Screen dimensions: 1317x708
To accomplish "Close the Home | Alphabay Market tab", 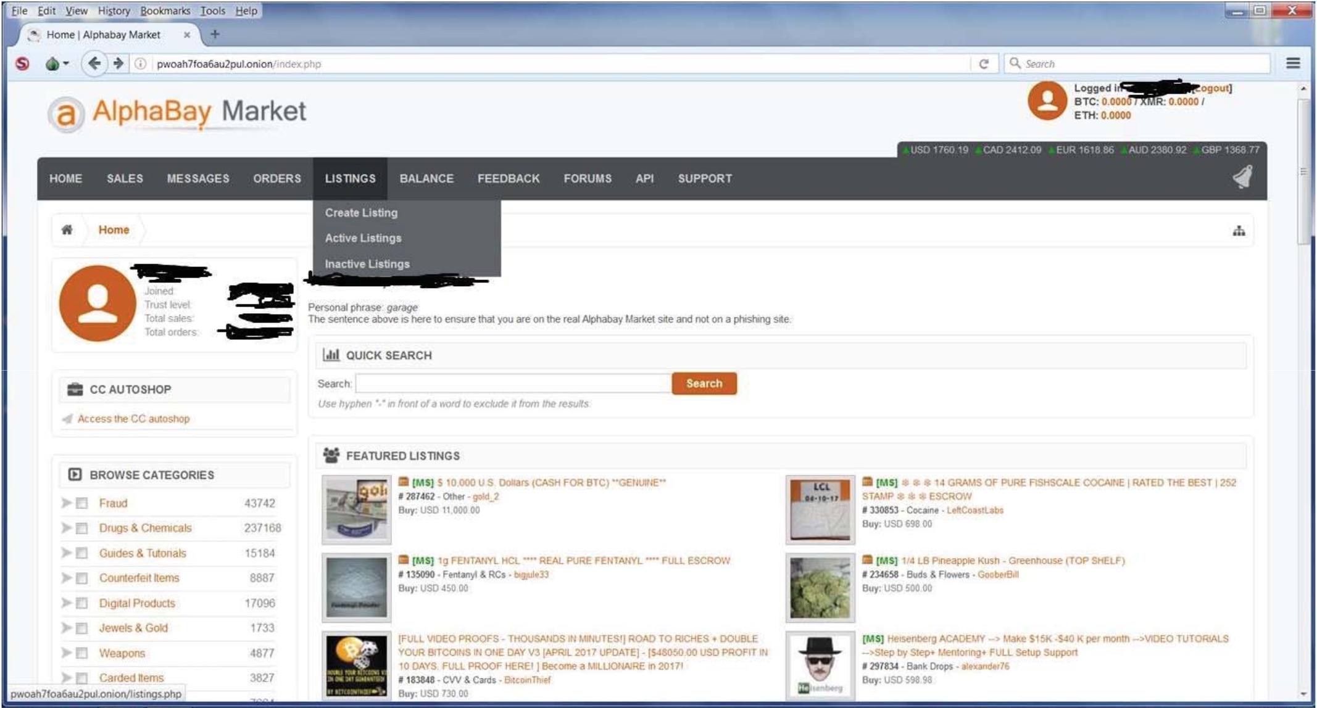I will click(186, 35).
